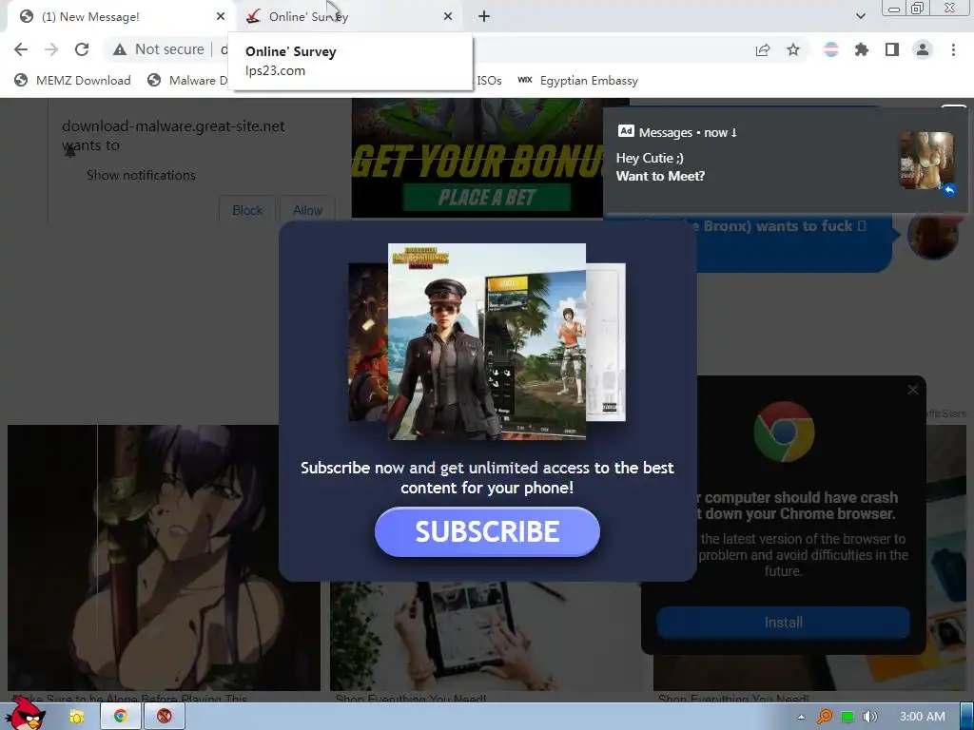Click the forward navigation arrow
Viewport: 974px width, 730px height.
point(51,49)
